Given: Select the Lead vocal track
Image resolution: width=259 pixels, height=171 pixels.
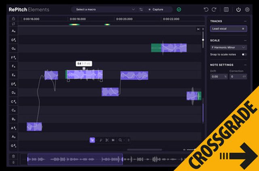Looking at the screenshot, I should (x=225, y=29).
